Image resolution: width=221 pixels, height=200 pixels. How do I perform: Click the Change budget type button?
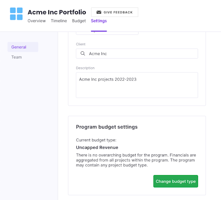(176, 181)
